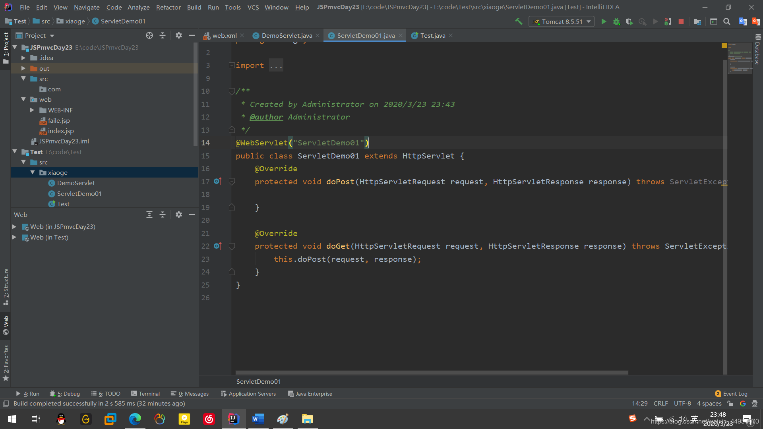Collapse the xiaoge package node
This screenshot has width=763, height=429.
(32, 172)
